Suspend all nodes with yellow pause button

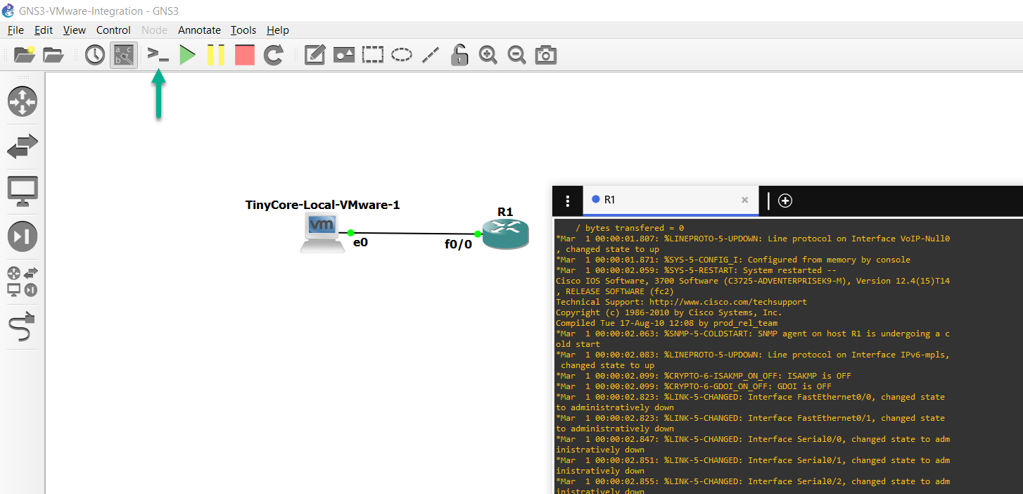(x=216, y=55)
